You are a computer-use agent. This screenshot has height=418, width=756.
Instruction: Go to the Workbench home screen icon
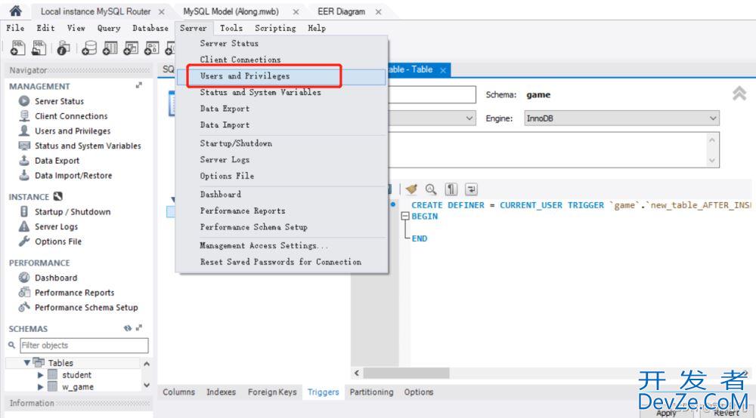click(15, 10)
